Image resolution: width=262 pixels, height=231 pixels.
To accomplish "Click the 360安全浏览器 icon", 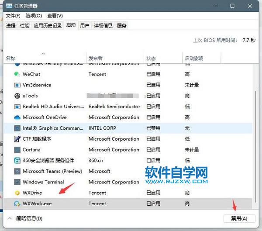I will (x=17, y=160).
